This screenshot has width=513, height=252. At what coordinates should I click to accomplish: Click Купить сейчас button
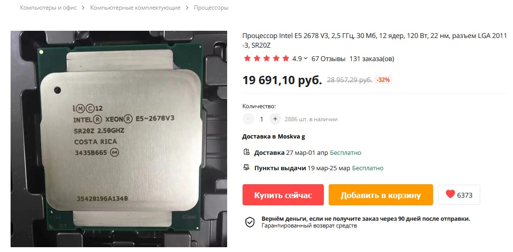(x=283, y=195)
